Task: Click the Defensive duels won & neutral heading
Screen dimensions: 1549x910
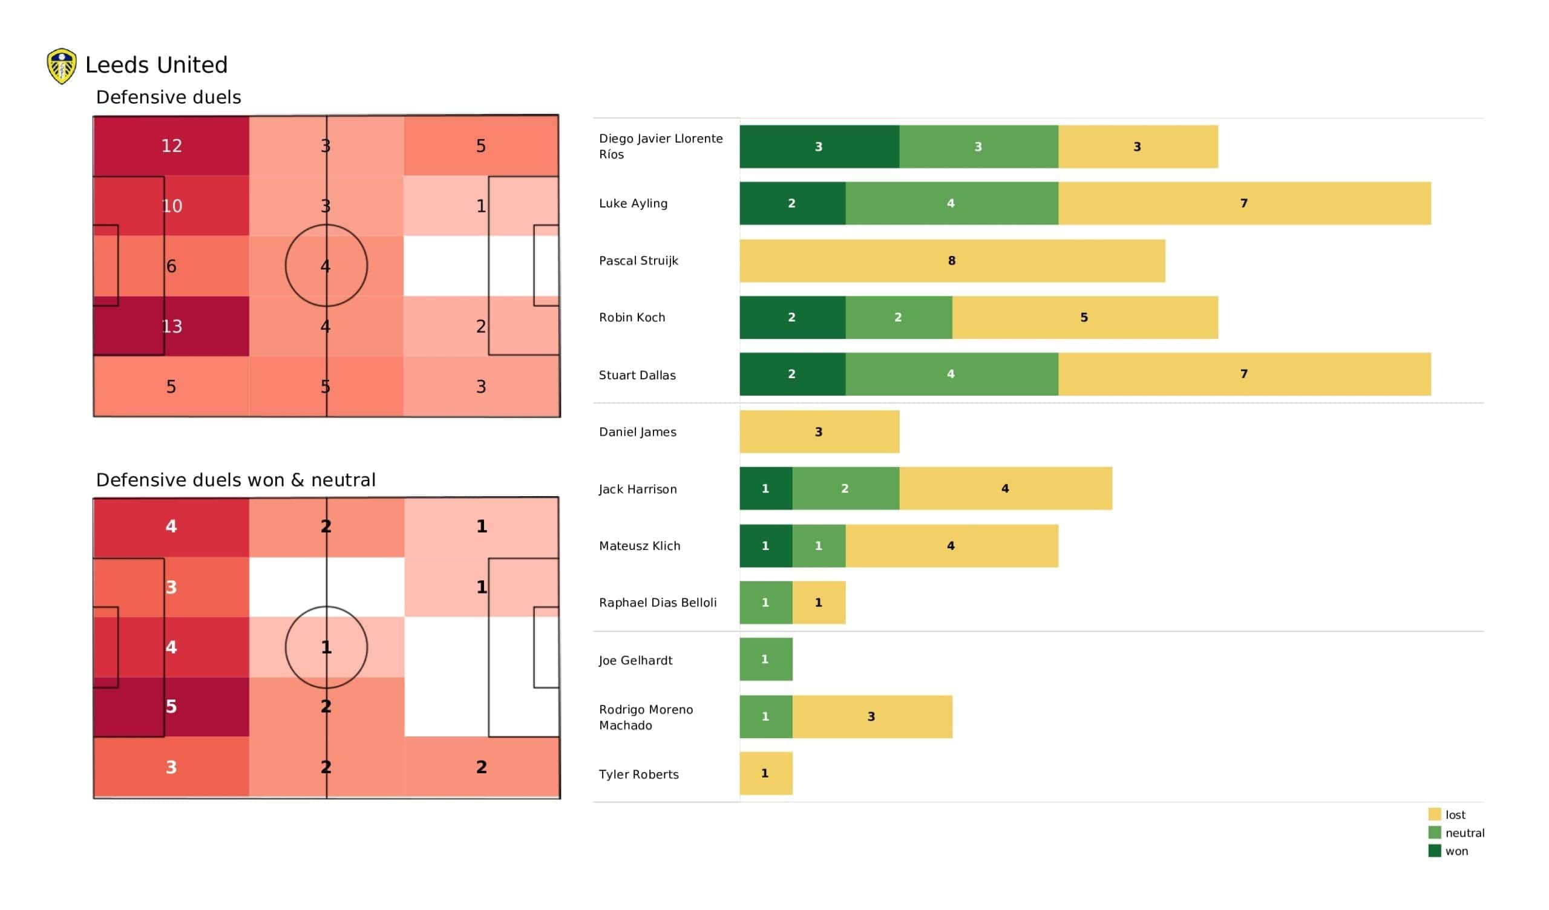Action: click(x=236, y=480)
